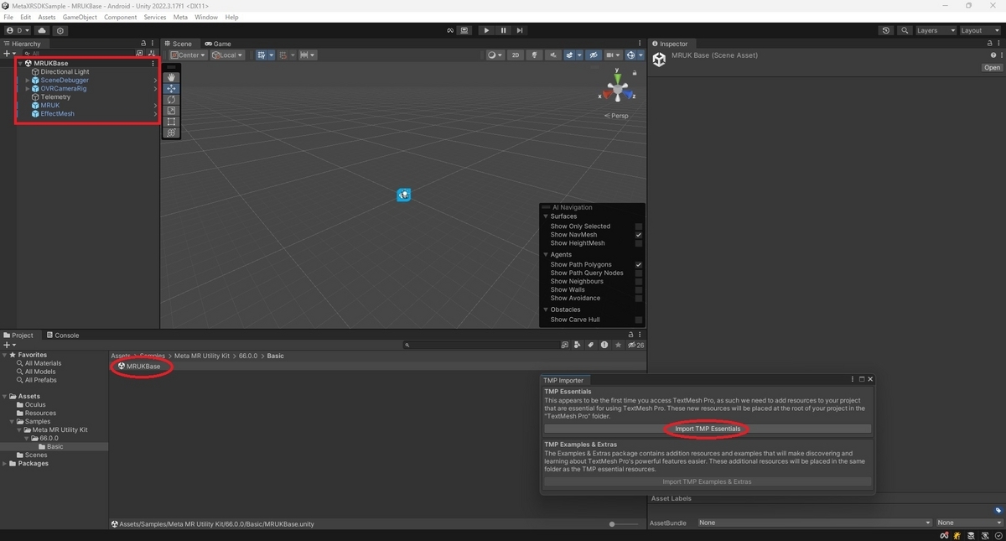
Task: Expand the OVRCameraRig hierarchy item
Action: [28, 89]
